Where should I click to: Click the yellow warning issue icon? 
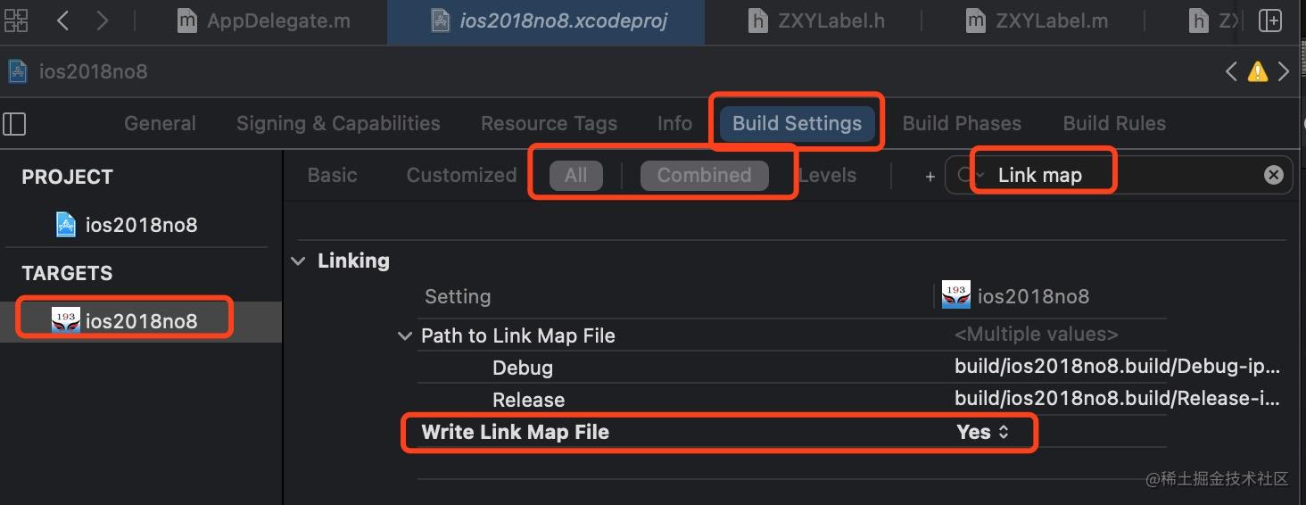[x=1258, y=71]
